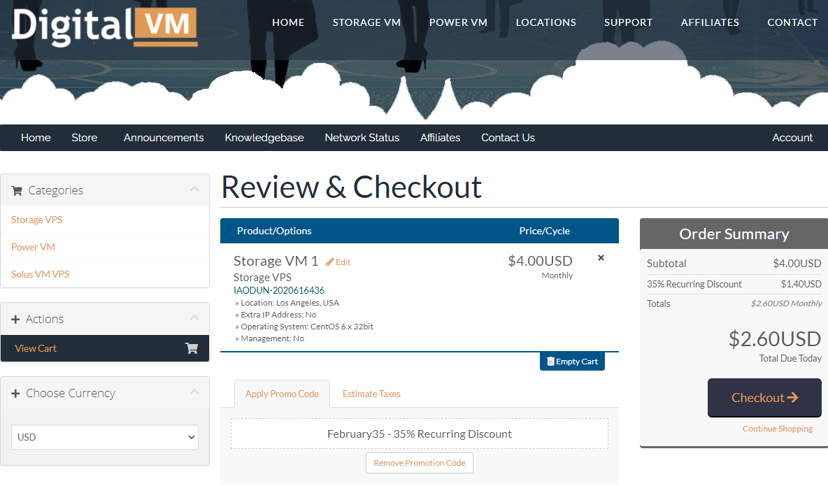Click the Price/Cycle column header
Viewport: 828px width, 486px height.
(545, 231)
